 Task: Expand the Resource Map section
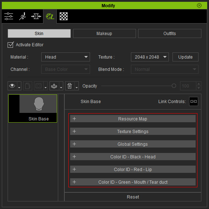pos(133,119)
